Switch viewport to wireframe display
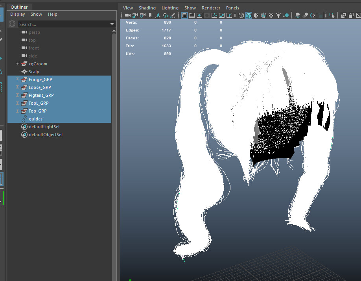 click(x=241, y=15)
